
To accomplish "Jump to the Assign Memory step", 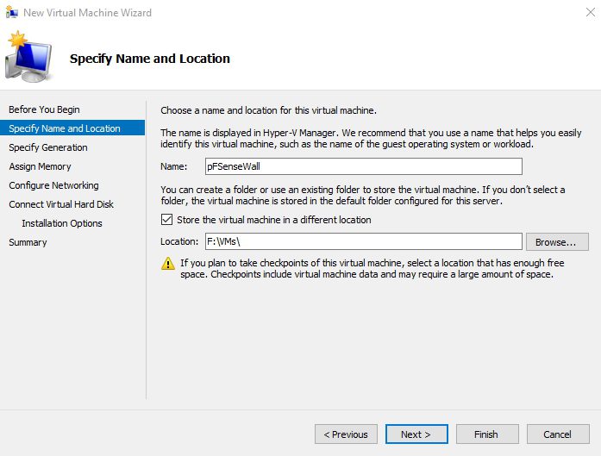I will [40, 166].
